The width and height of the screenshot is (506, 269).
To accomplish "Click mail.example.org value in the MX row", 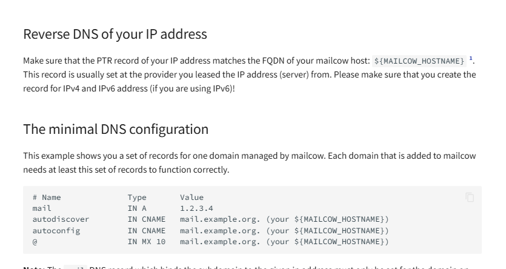I will coord(220,242).
